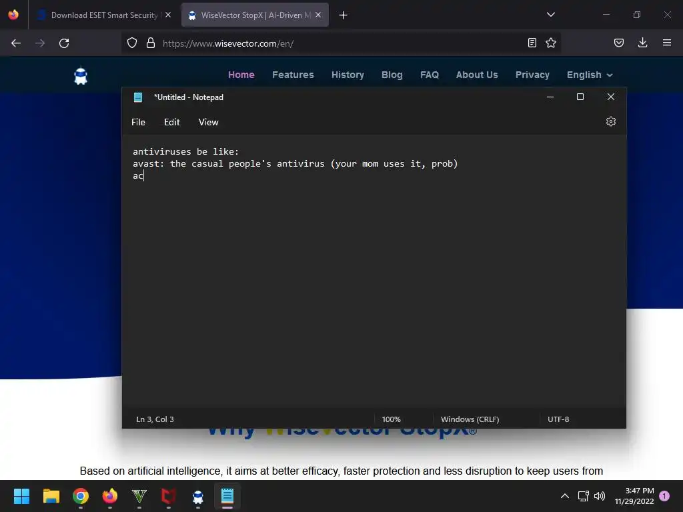
Task: Go back in Firefox
Action: click(x=16, y=43)
